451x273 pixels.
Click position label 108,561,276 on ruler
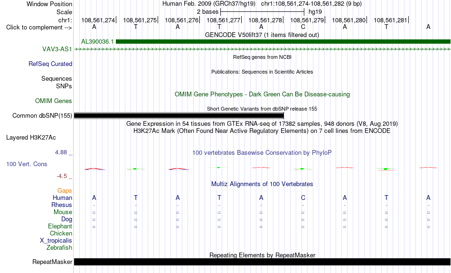point(182,20)
